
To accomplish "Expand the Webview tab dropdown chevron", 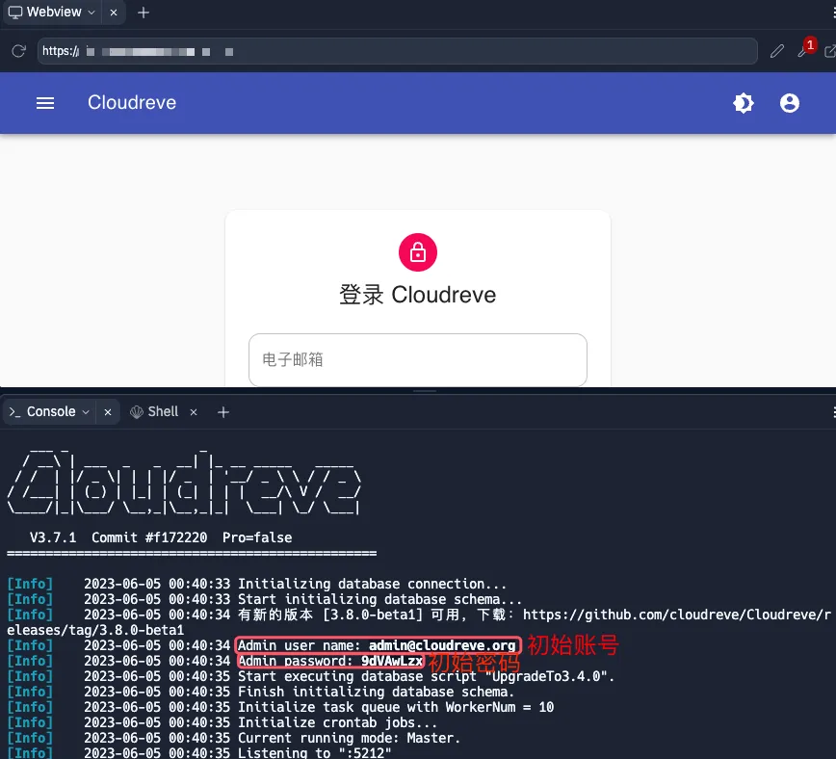I will pos(91,13).
